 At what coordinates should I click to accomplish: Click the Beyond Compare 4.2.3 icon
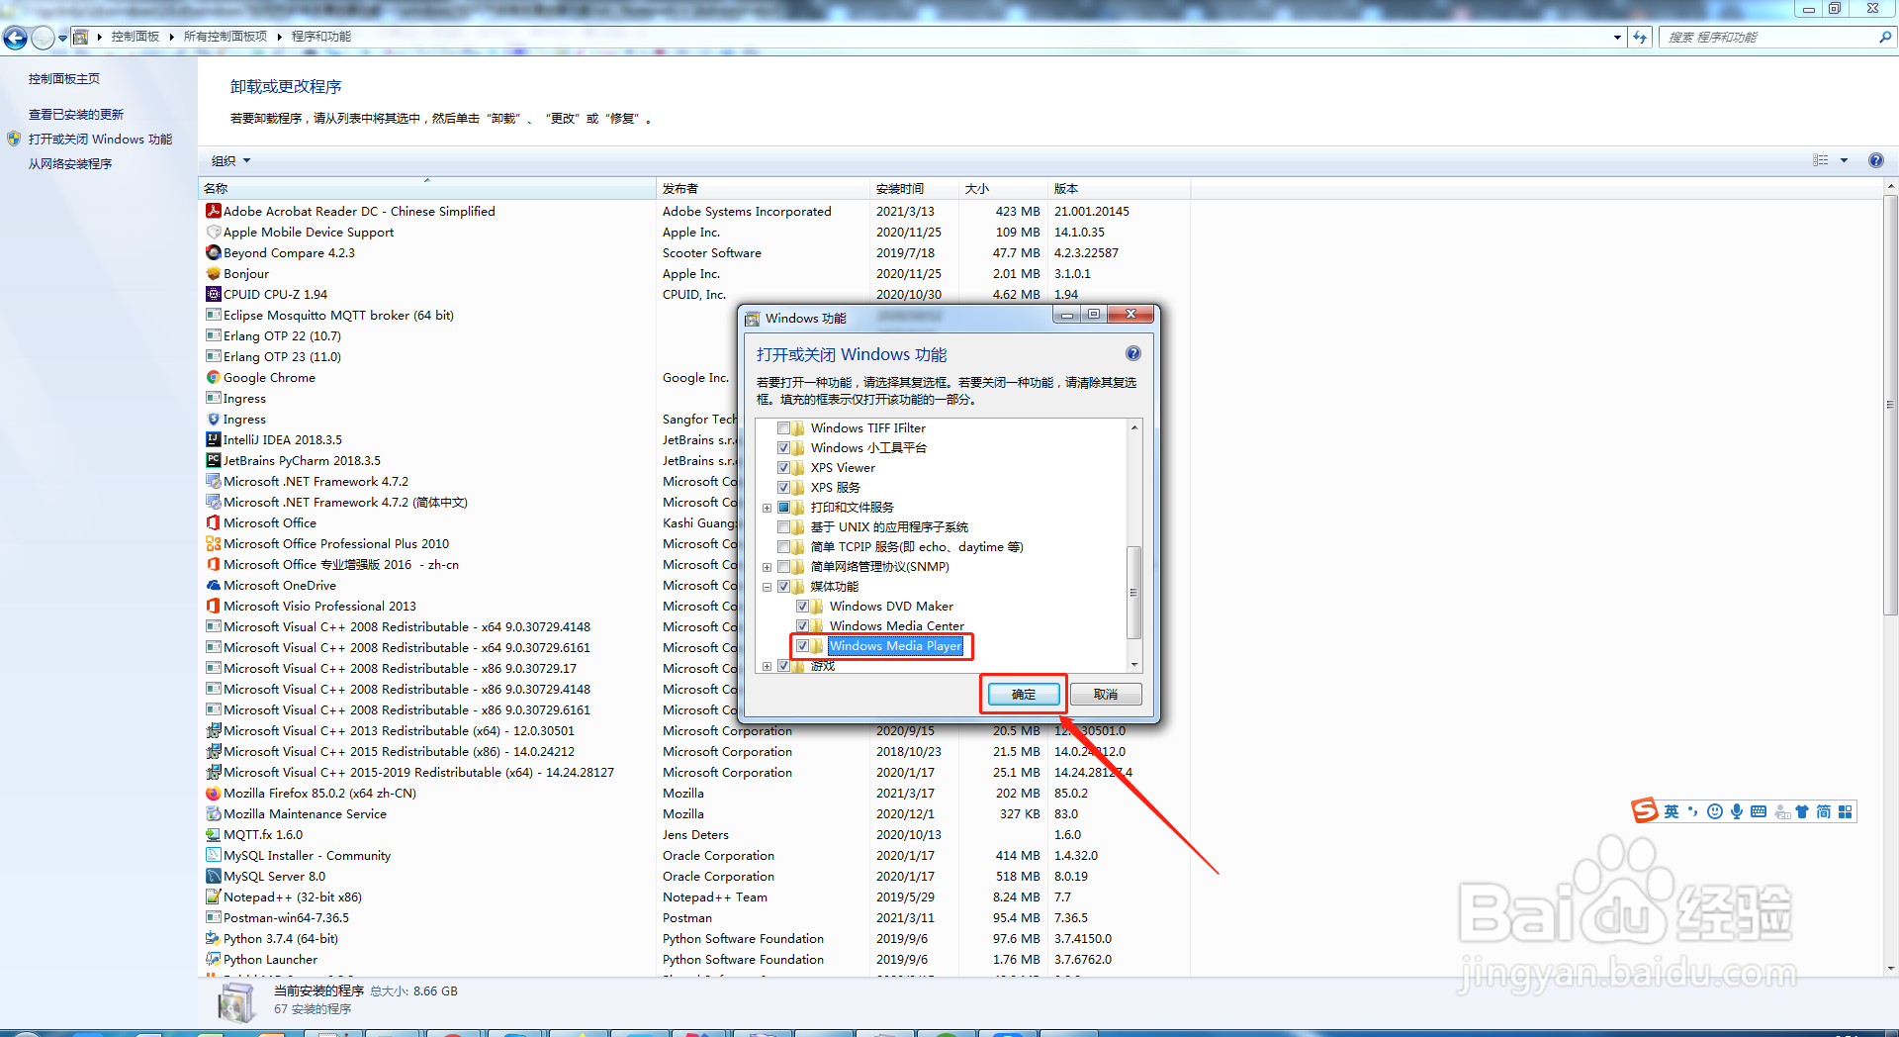click(213, 252)
